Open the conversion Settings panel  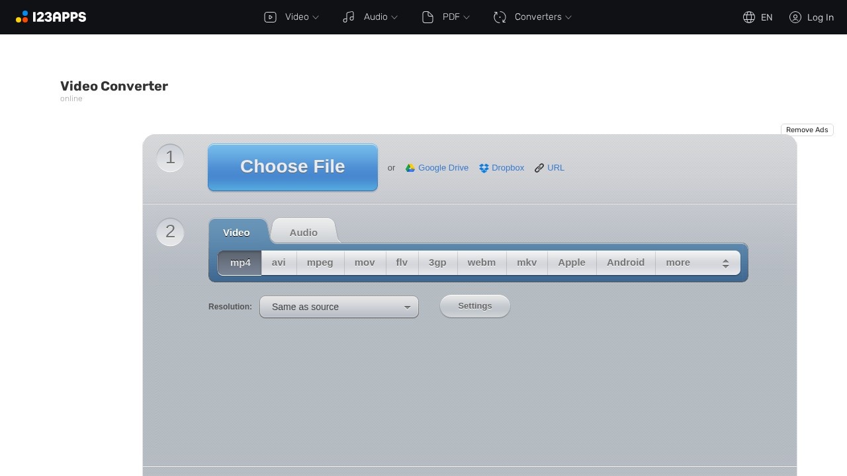click(474, 305)
